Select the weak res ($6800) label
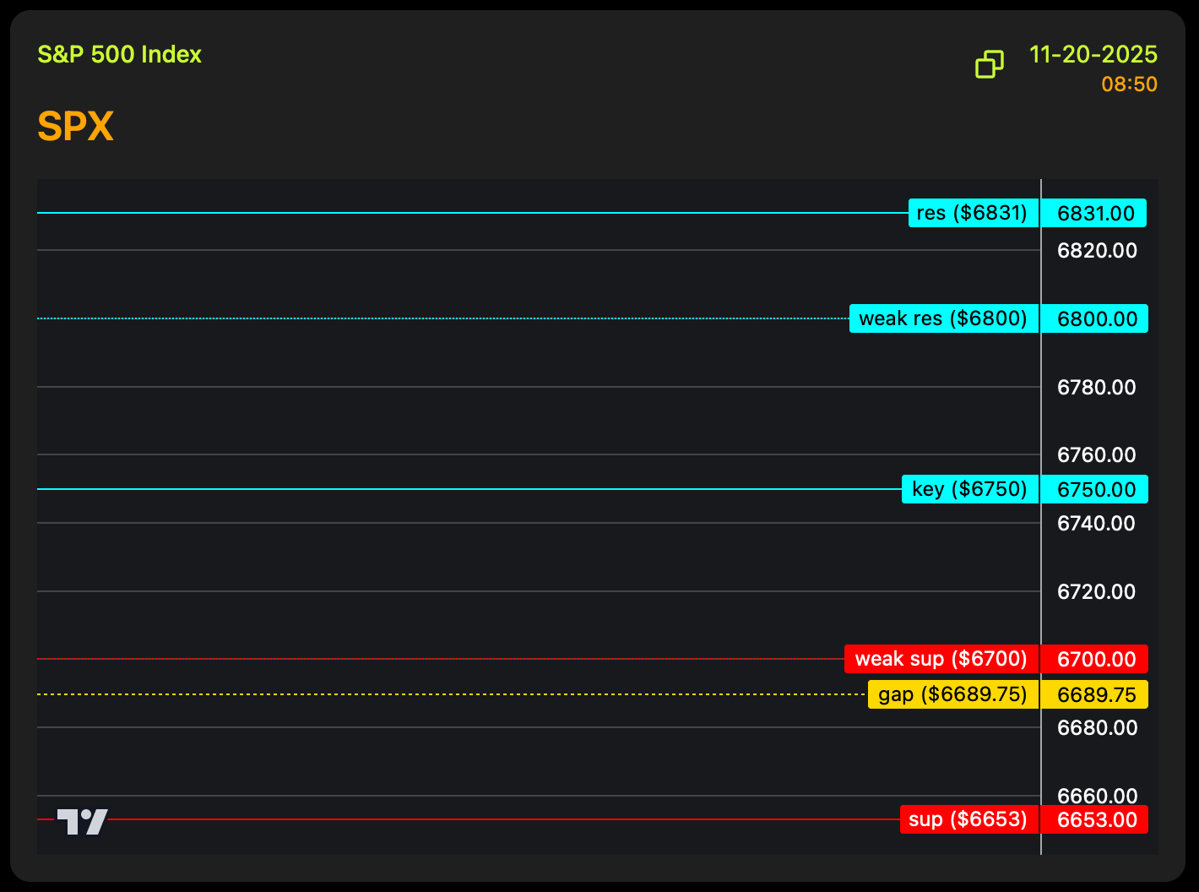Image resolution: width=1199 pixels, height=892 pixels. point(943,318)
